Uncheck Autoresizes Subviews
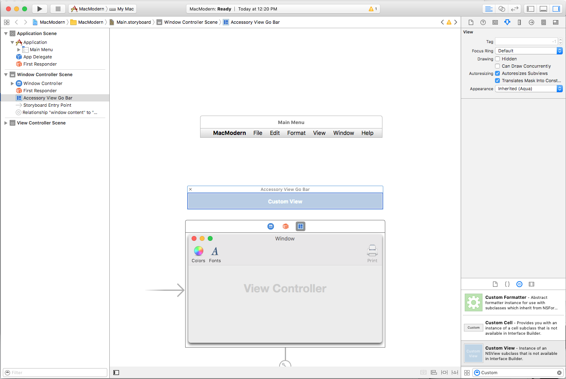The width and height of the screenshot is (566, 379). click(497, 73)
